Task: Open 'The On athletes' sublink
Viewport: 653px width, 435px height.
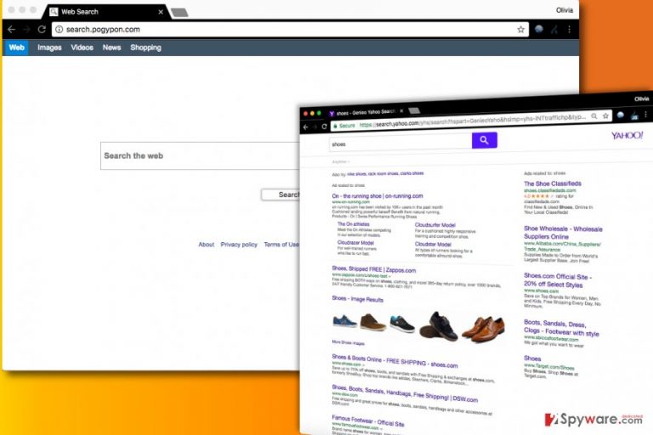Action: tap(353, 224)
